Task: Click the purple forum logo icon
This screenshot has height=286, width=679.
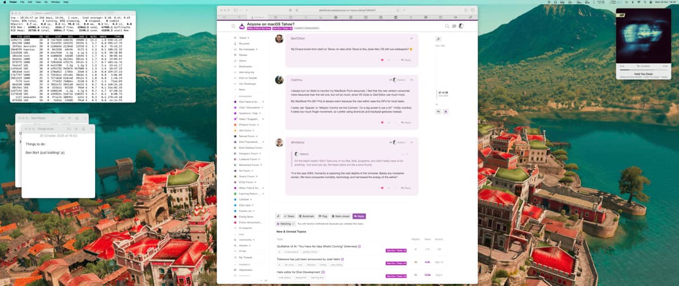Action: tap(242, 26)
